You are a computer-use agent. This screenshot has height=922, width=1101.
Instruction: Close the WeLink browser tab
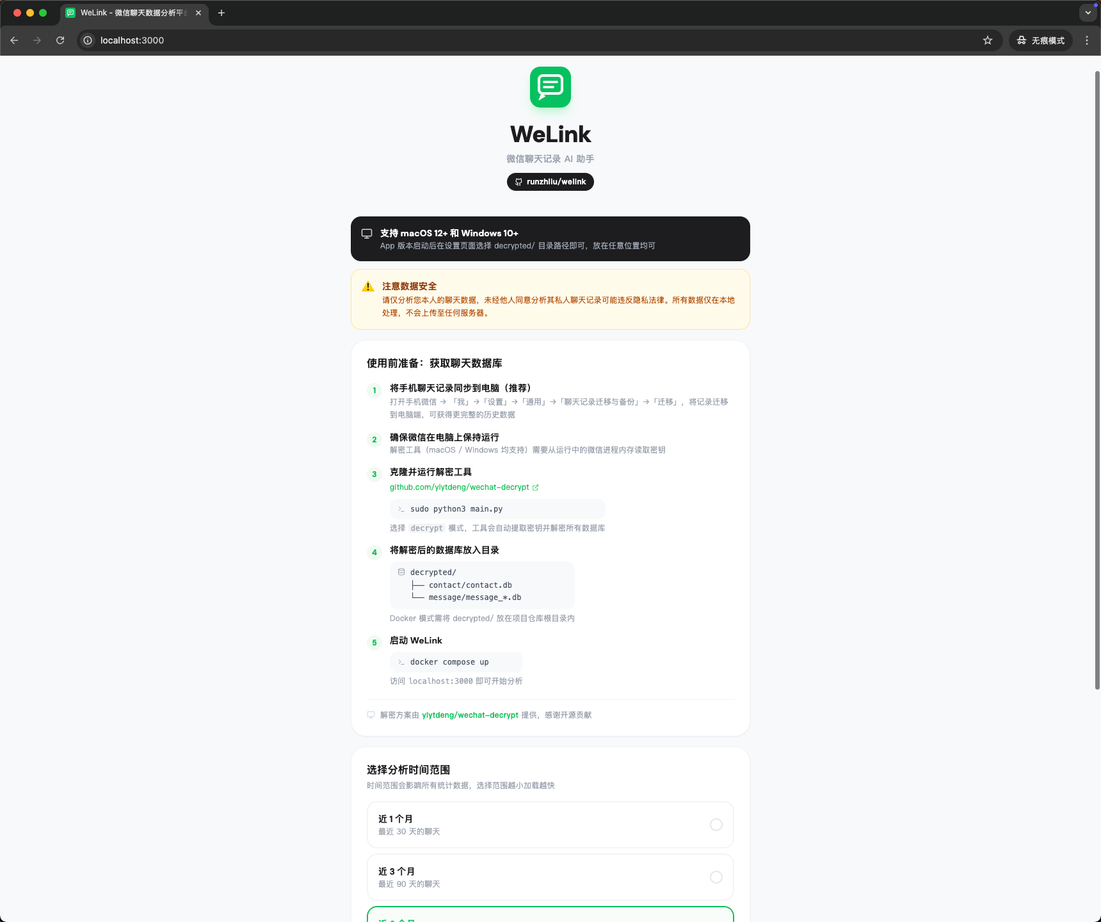(x=198, y=13)
